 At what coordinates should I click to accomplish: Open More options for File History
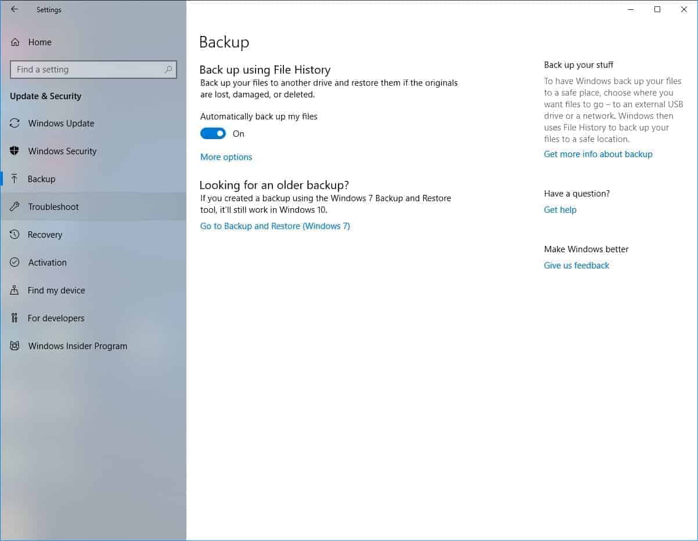point(226,157)
